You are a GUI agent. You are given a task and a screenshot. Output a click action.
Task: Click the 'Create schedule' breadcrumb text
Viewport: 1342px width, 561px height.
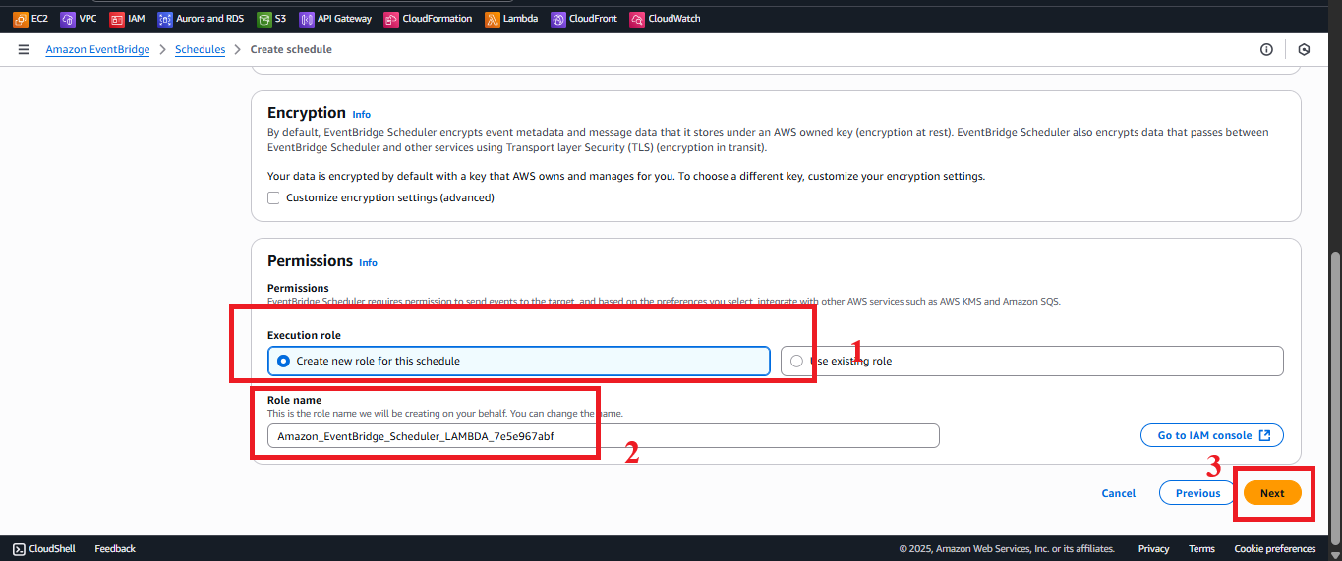pyautogui.click(x=291, y=49)
